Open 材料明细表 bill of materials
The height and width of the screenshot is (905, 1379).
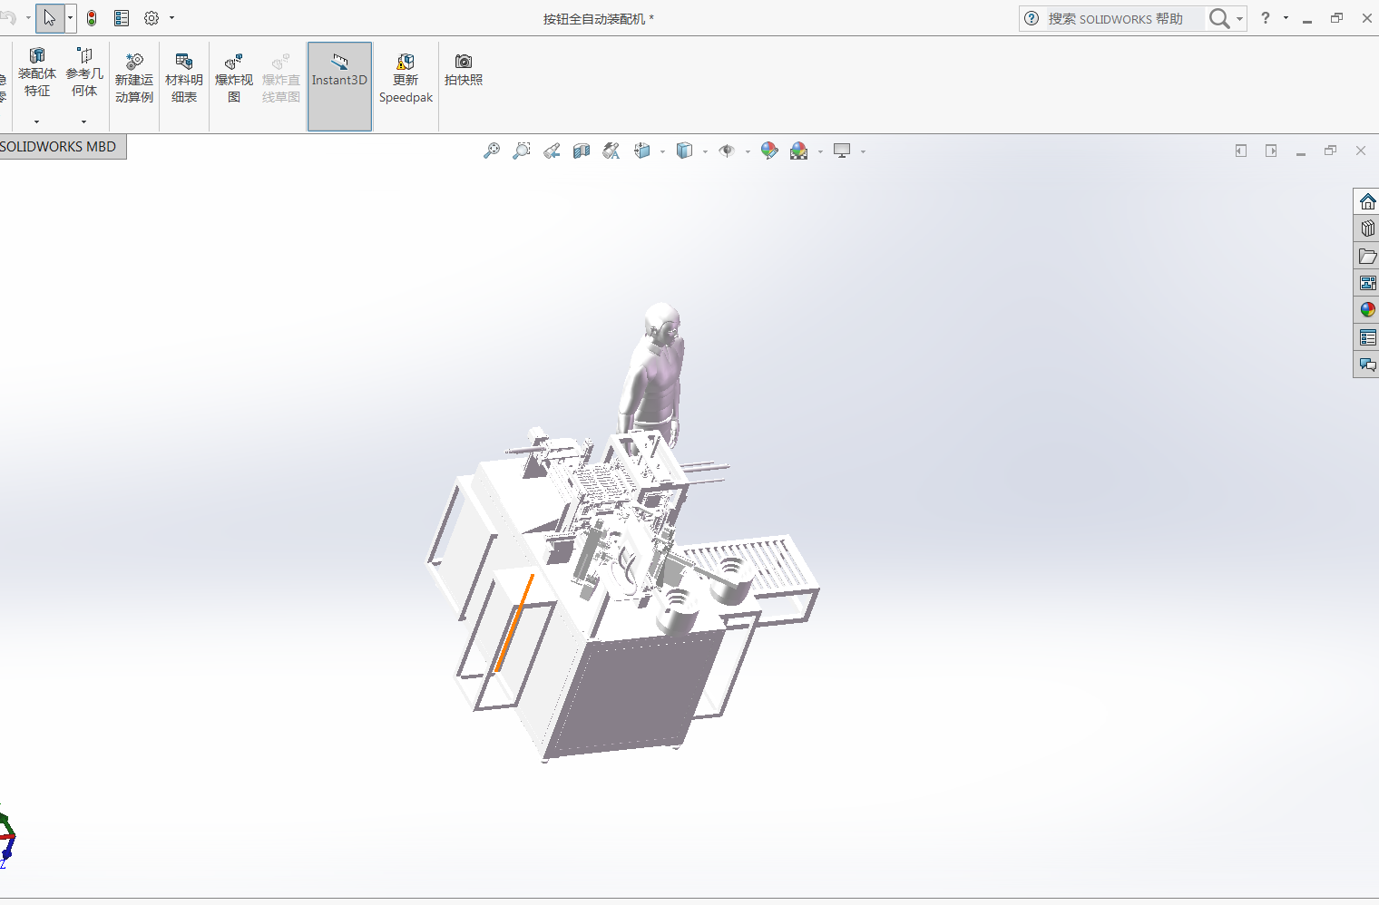(x=184, y=78)
